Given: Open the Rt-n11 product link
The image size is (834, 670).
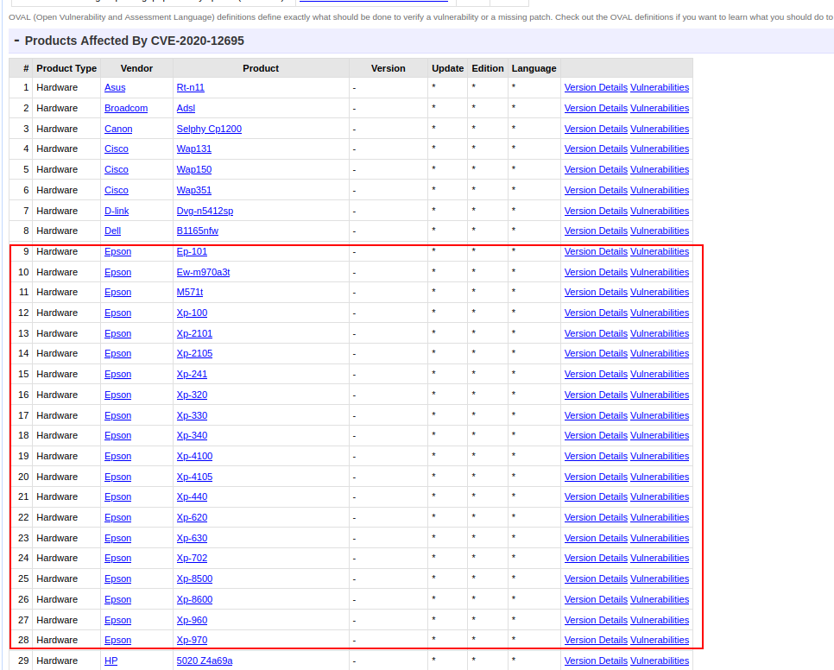Looking at the screenshot, I should point(190,88).
